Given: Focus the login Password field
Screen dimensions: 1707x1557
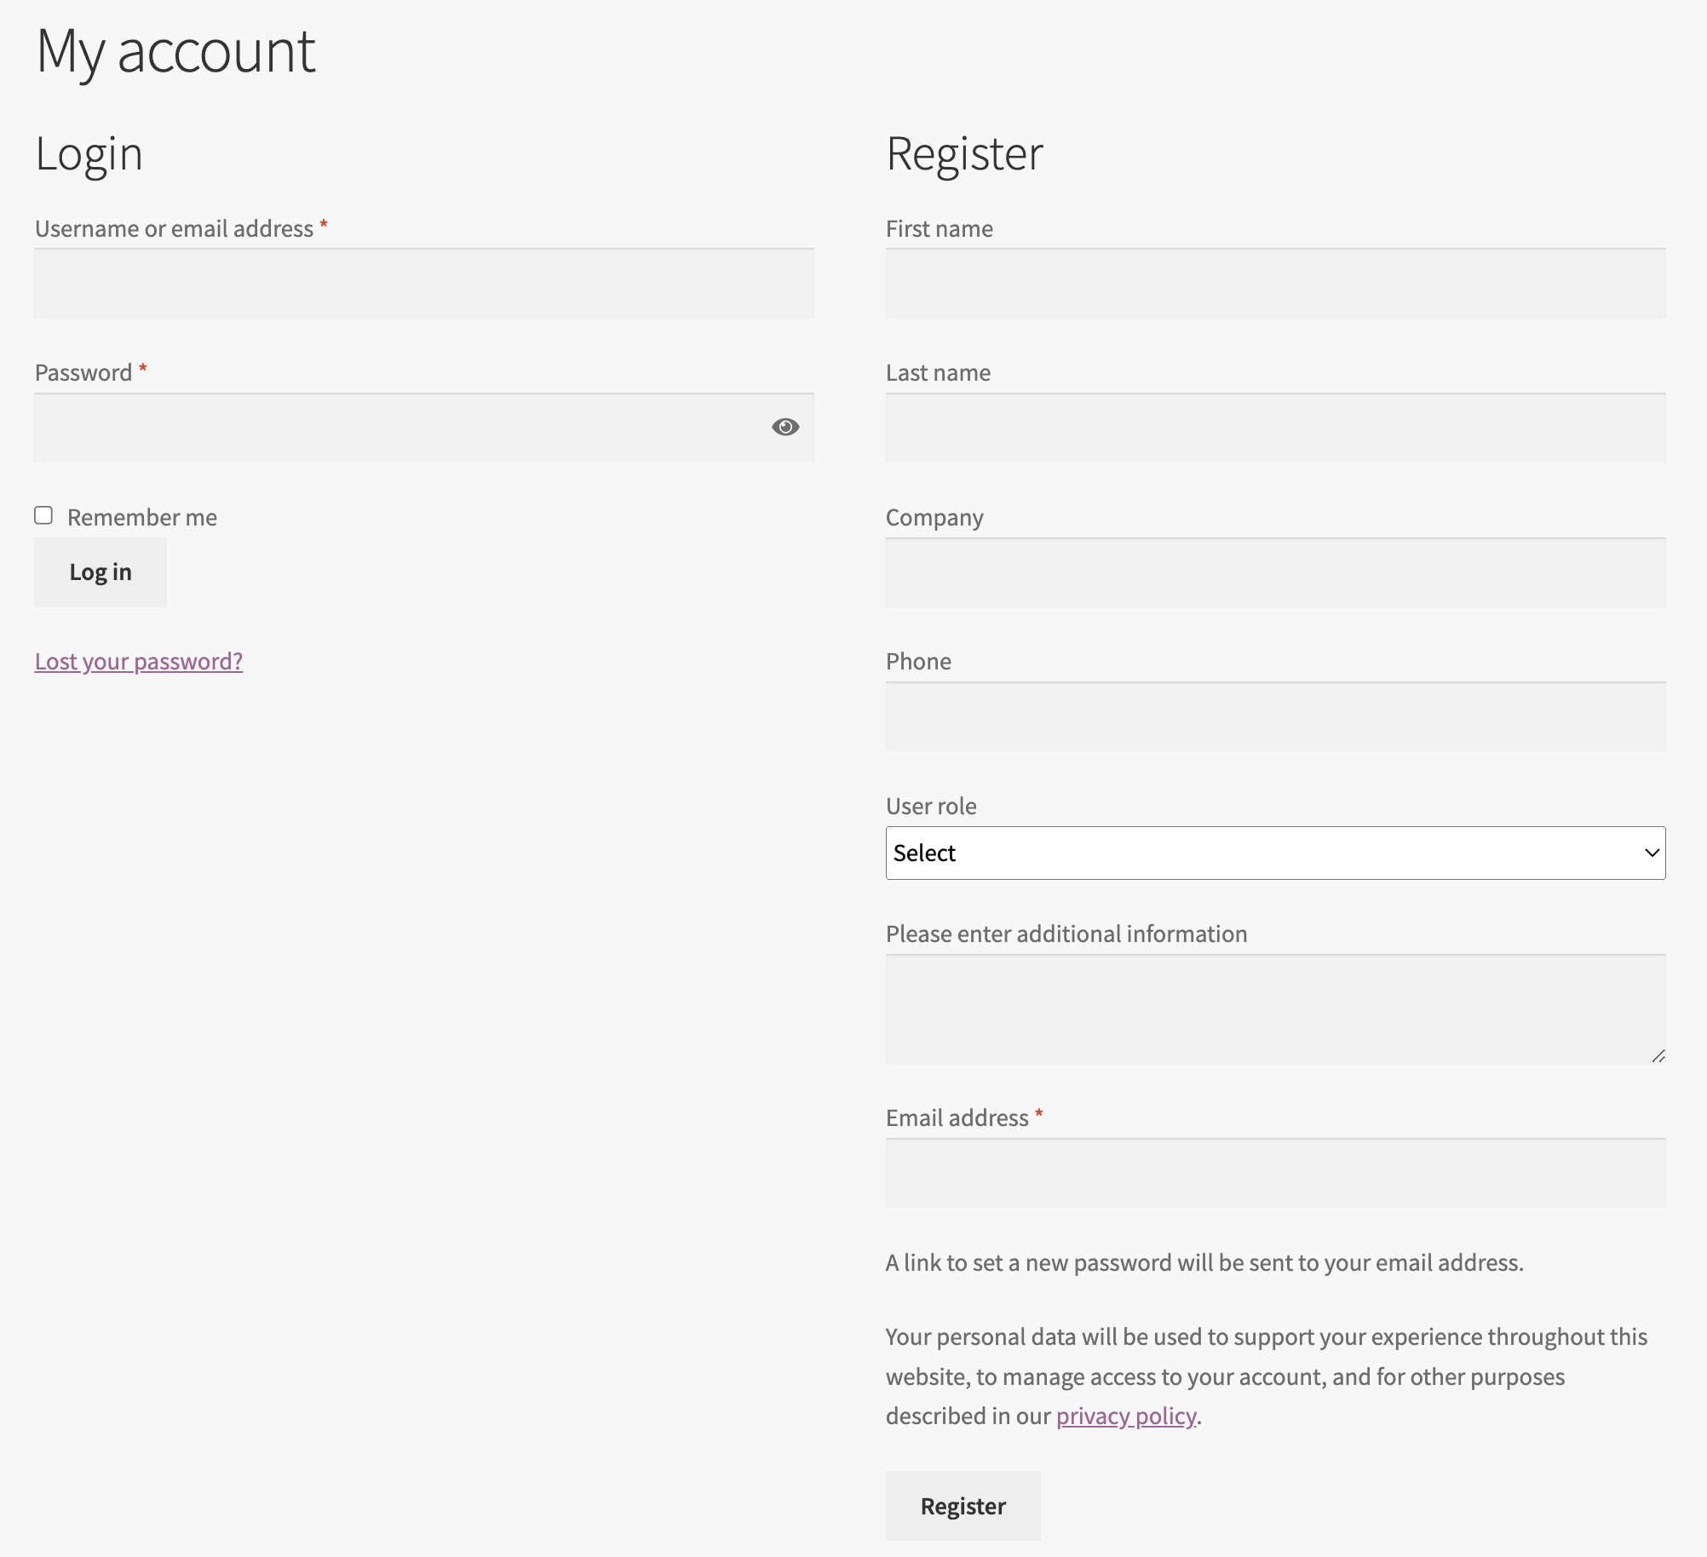Looking at the screenshot, I should (x=424, y=428).
